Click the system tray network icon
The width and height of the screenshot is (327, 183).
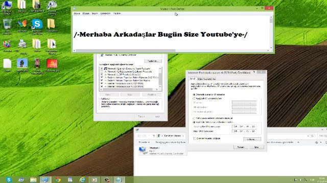point(306,179)
